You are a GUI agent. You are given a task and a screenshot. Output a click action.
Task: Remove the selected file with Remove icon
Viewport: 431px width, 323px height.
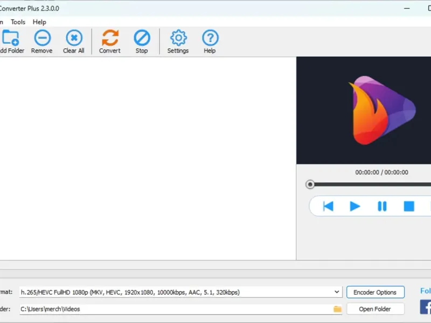pos(42,41)
